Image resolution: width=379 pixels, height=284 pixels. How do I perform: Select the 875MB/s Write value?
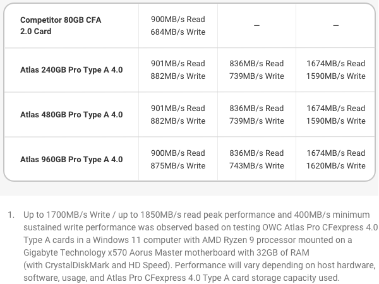tap(177, 166)
